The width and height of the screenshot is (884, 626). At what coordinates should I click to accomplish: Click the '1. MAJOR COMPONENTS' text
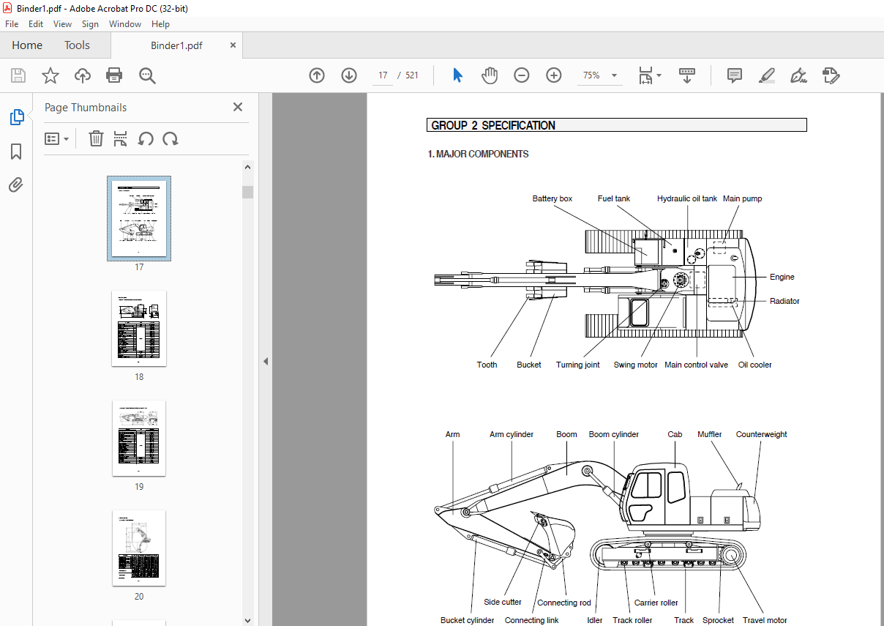click(478, 154)
